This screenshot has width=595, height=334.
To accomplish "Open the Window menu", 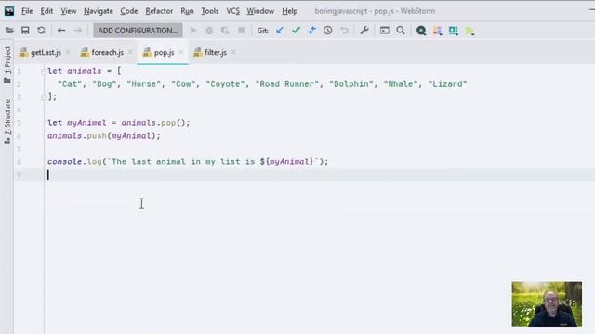I will pos(260,11).
